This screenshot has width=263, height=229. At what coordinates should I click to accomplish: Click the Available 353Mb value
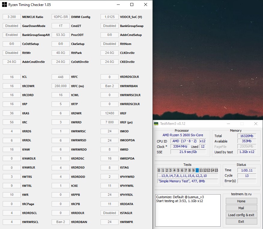pyautogui.click(x=247, y=141)
